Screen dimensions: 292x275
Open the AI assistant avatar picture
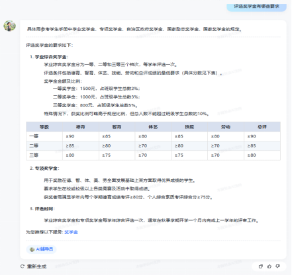click(9, 26)
